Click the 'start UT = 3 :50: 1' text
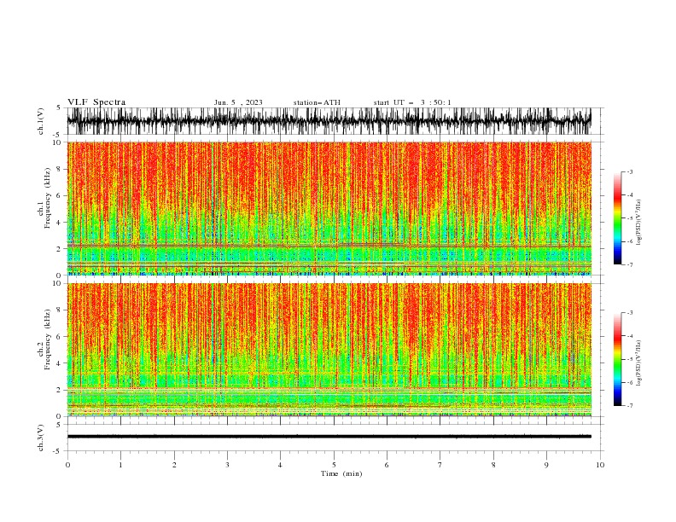This screenshot has width=676, height=522. 412,102
